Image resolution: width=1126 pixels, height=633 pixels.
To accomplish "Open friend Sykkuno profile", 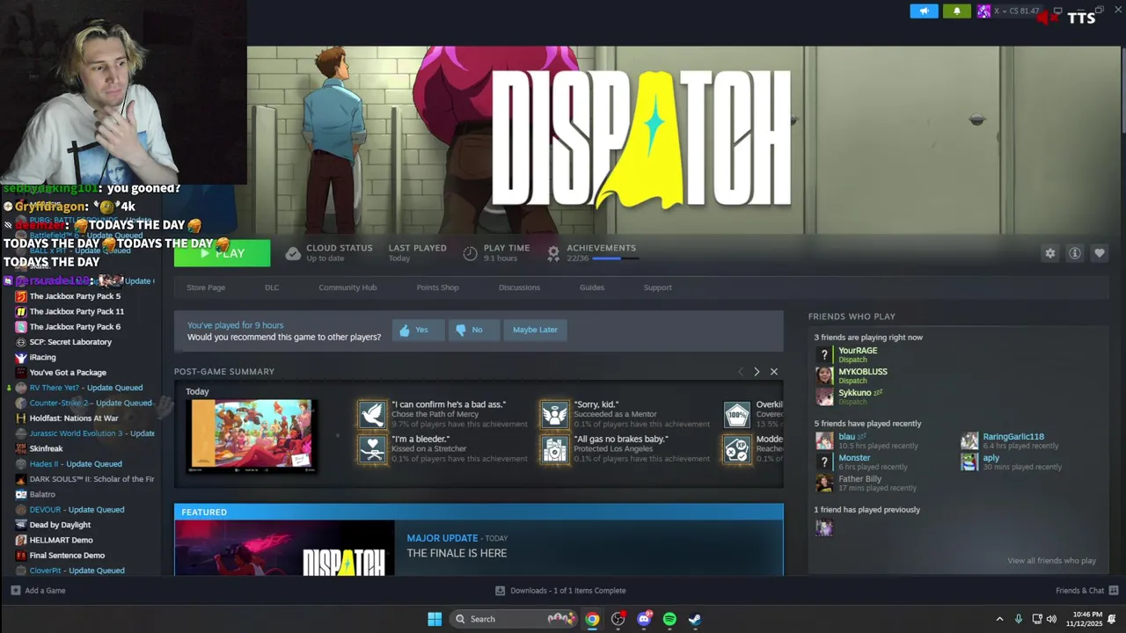I will point(855,393).
